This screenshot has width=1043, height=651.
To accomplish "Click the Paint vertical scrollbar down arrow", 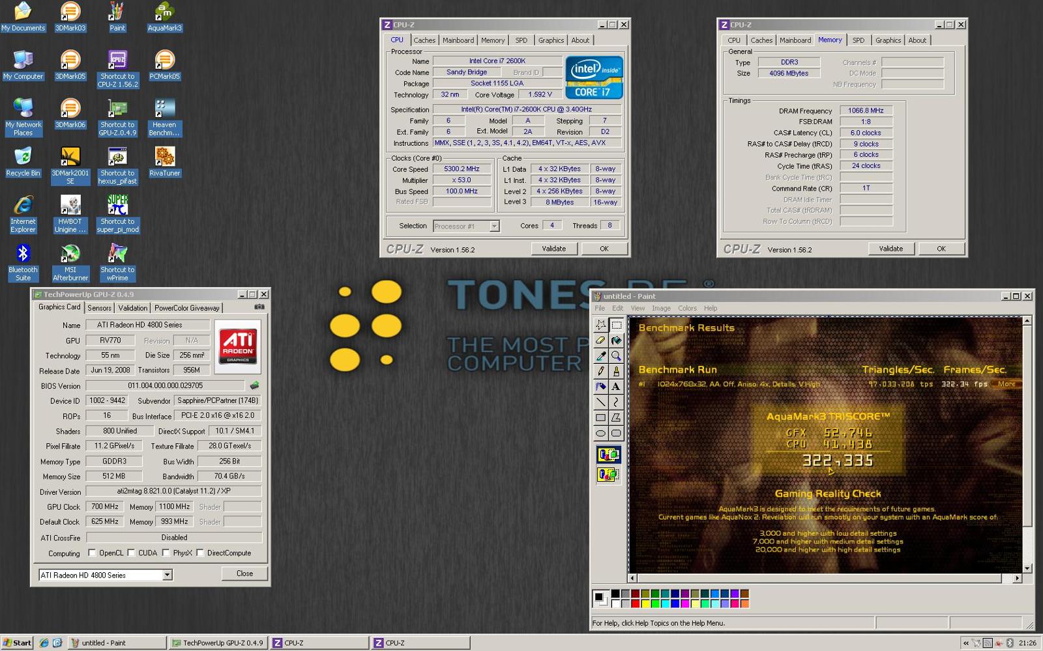I will (x=1027, y=568).
